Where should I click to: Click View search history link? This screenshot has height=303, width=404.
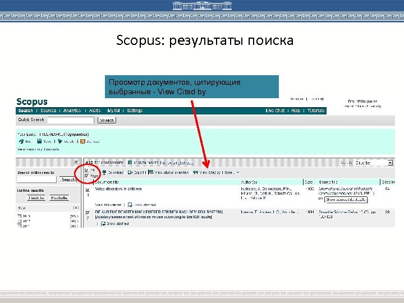pos(38,149)
